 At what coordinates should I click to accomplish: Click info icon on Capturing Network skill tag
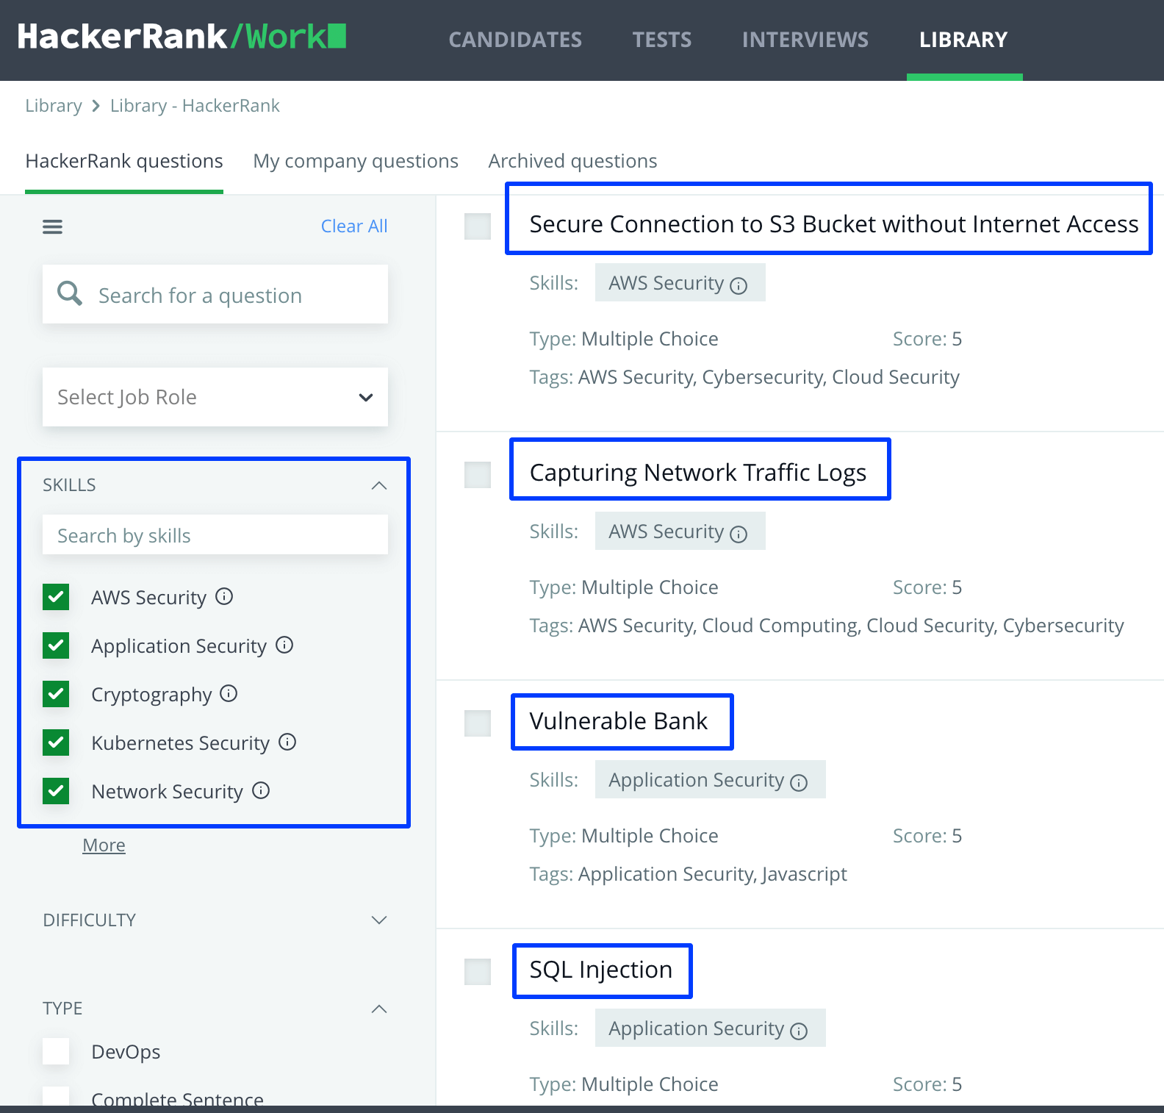pos(739,534)
